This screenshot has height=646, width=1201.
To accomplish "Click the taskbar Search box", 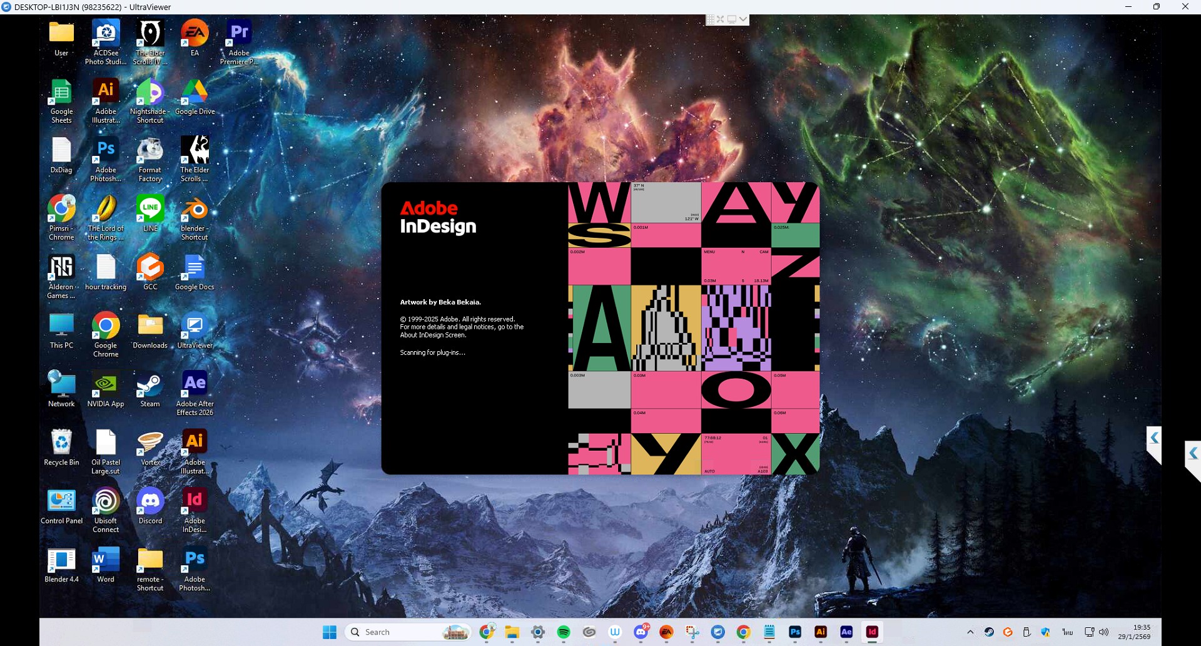I will click(408, 632).
